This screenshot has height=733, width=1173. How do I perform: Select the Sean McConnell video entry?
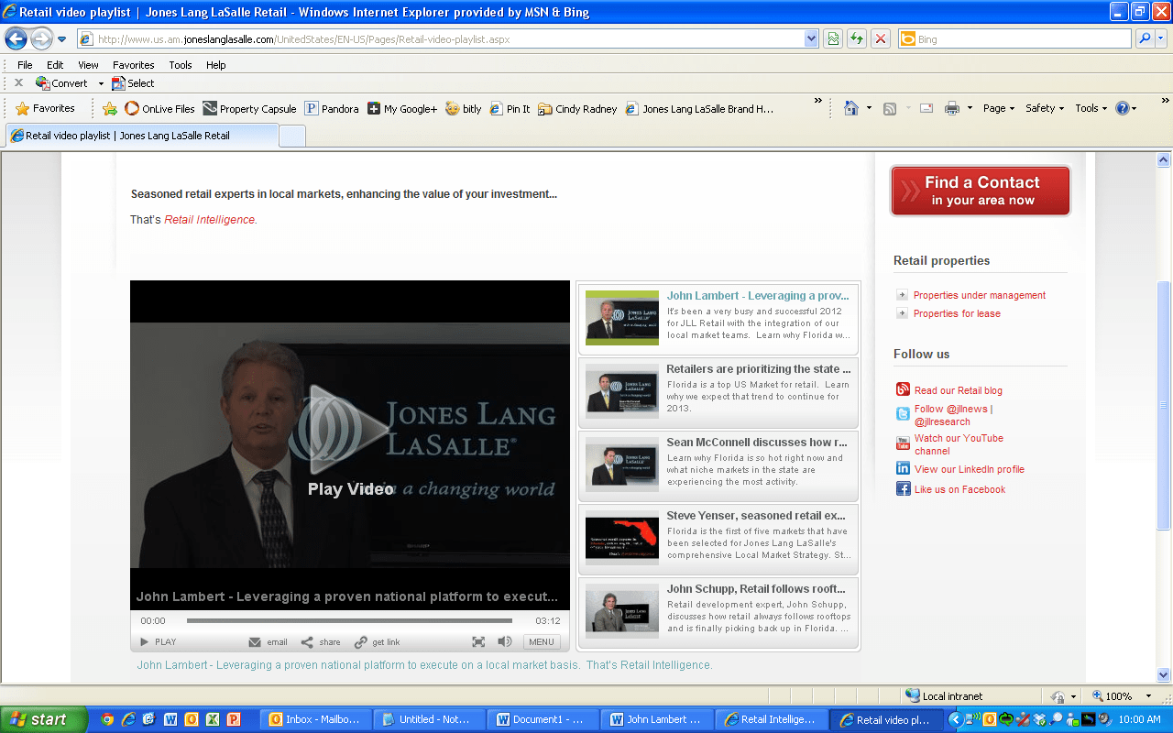coord(718,465)
